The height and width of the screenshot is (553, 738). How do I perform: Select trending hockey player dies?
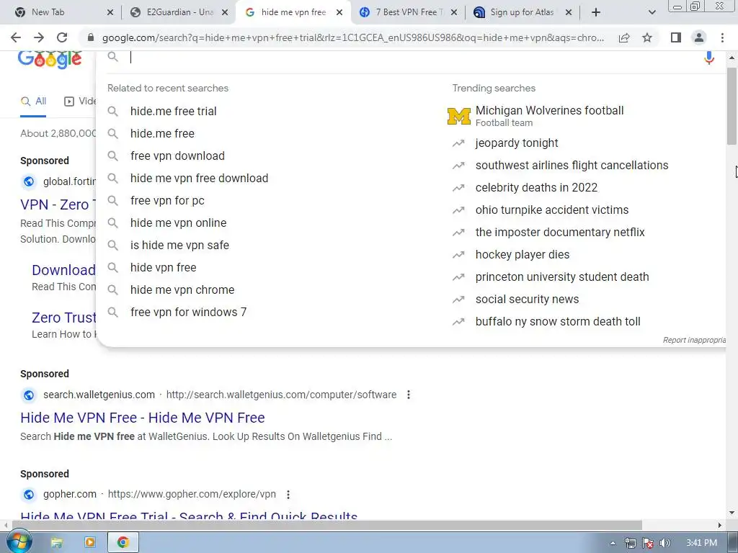click(x=522, y=254)
